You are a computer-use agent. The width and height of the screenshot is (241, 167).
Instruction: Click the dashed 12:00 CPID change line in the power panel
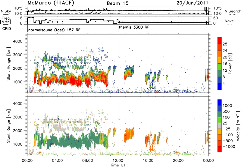point(118,64)
